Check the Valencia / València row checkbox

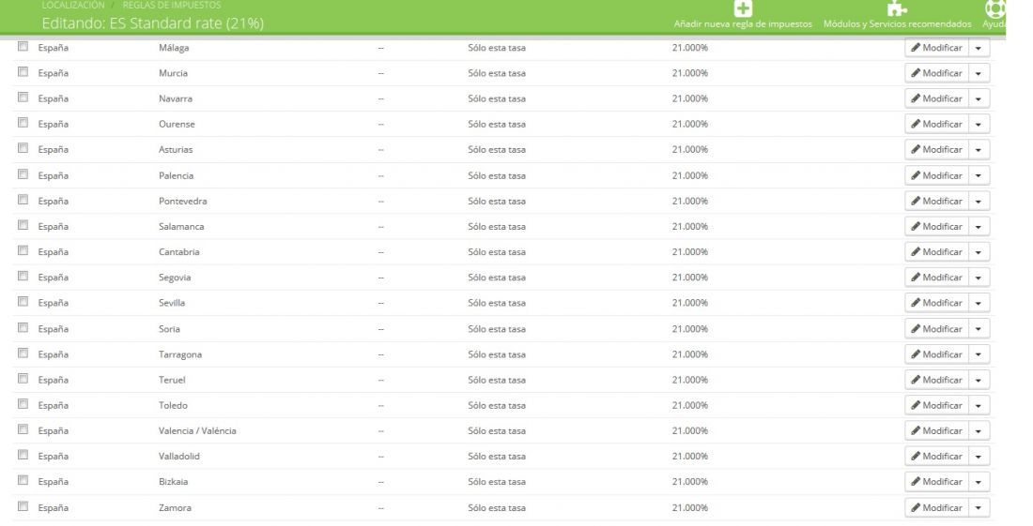(23, 429)
